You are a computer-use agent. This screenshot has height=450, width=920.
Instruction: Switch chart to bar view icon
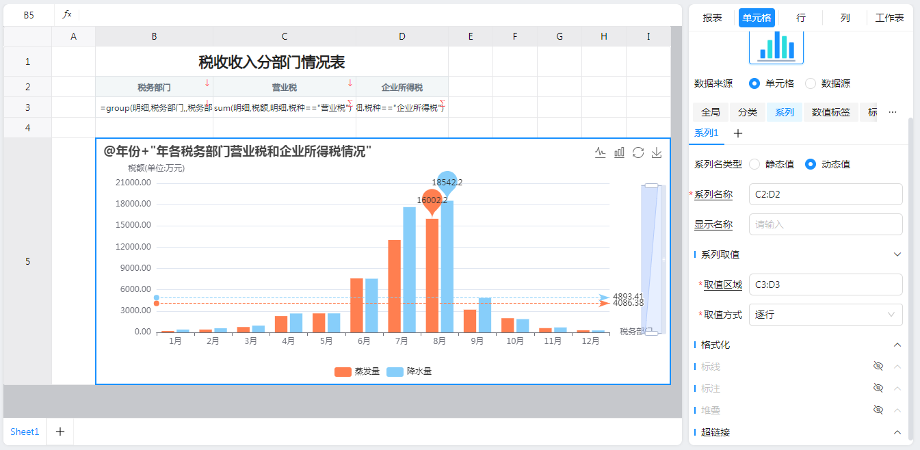click(619, 153)
